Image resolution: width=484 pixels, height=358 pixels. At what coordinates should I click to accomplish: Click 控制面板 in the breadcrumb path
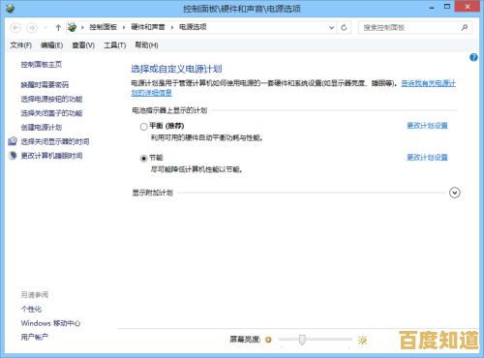(x=103, y=27)
